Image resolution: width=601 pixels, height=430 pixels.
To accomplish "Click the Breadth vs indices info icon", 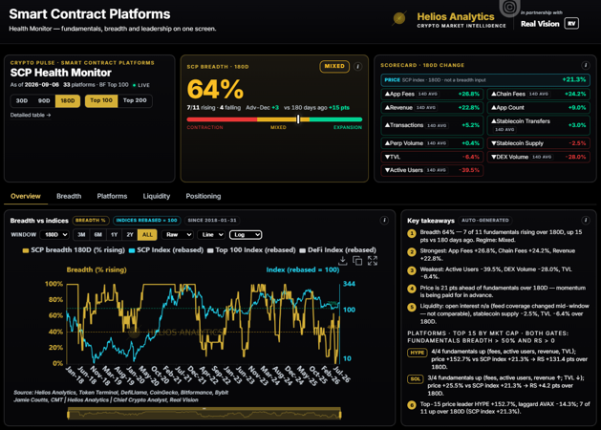I will pos(384,220).
